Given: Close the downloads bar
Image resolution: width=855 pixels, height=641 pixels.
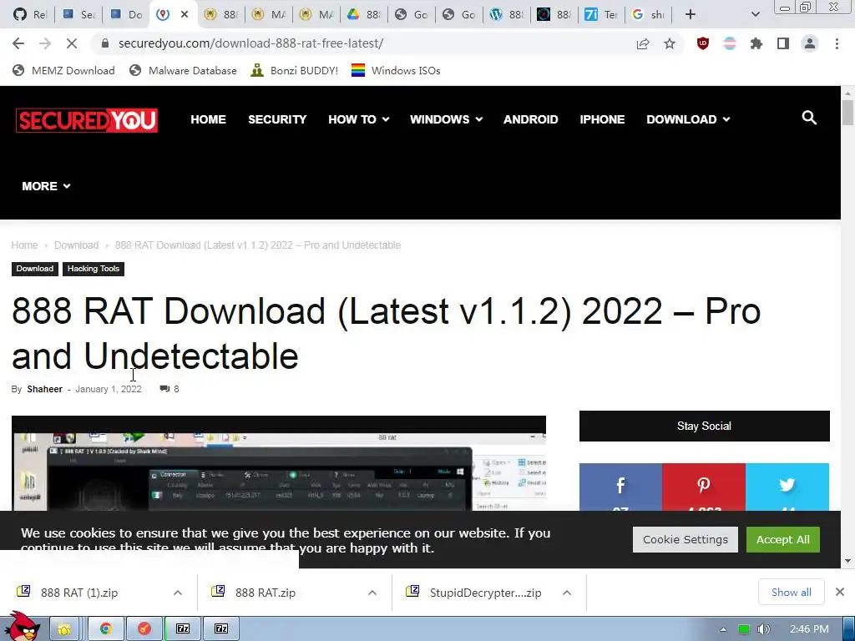Looking at the screenshot, I should (840, 592).
